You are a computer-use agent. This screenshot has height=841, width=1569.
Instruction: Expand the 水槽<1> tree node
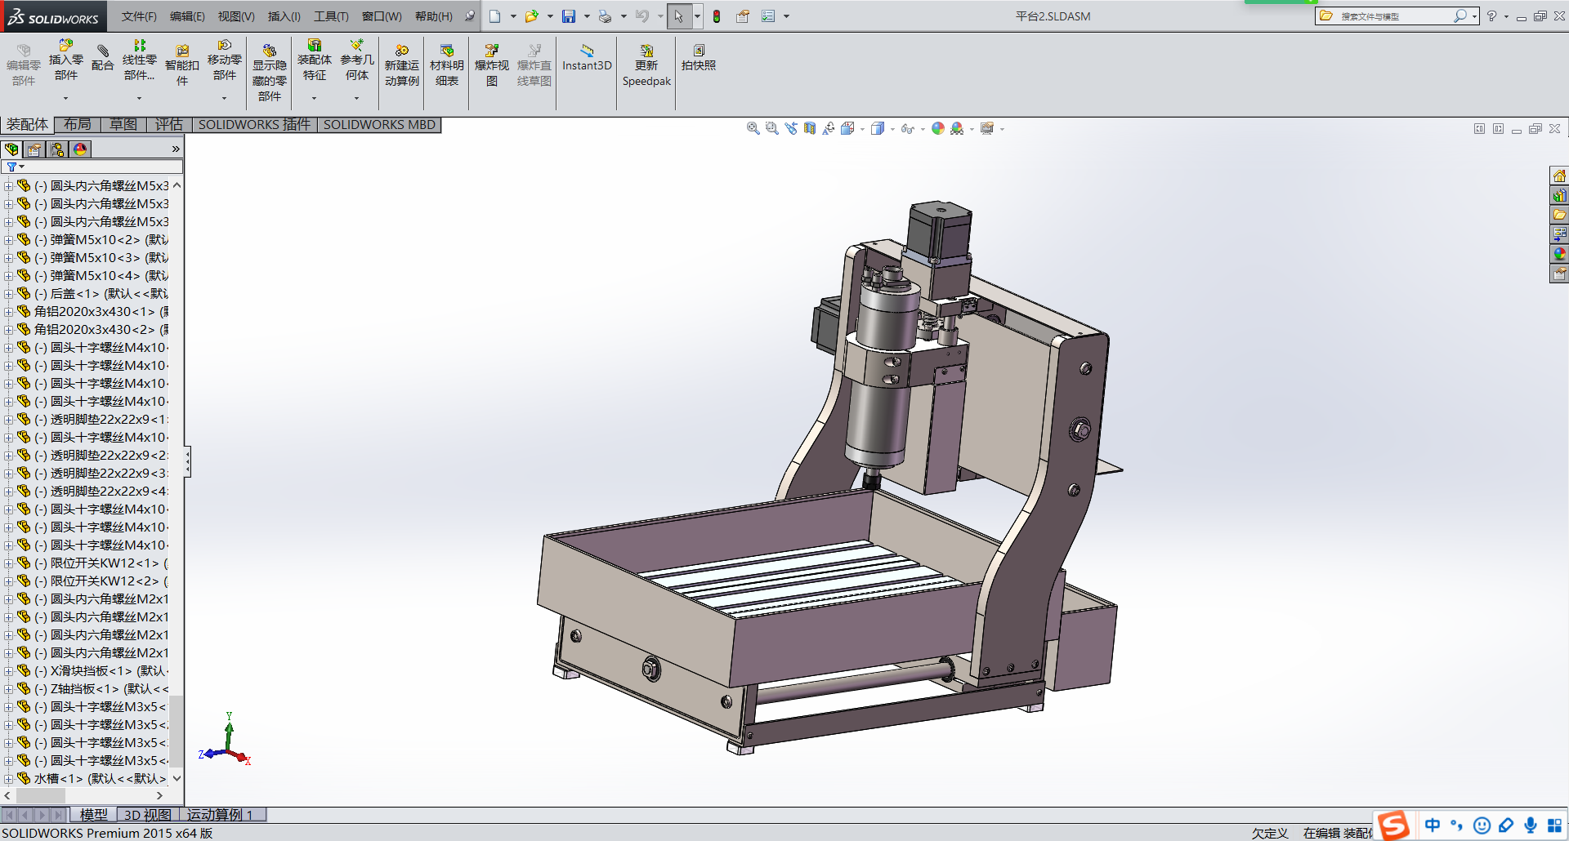(8, 779)
